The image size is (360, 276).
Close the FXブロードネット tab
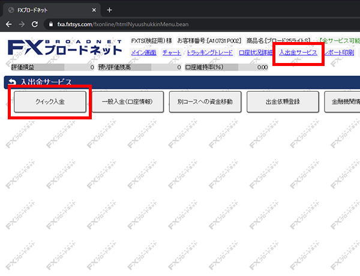94,10
